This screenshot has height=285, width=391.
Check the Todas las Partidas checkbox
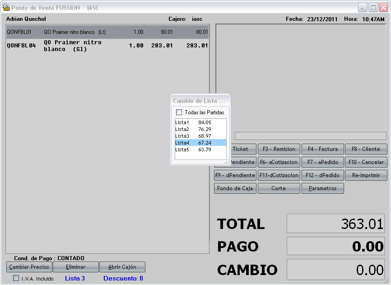[x=179, y=112]
